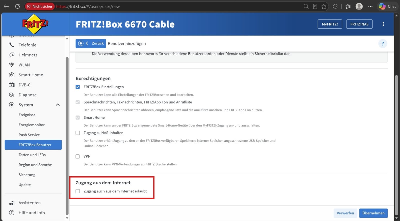
Task: Open Copilot Chat in browser
Action: click(387, 6)
